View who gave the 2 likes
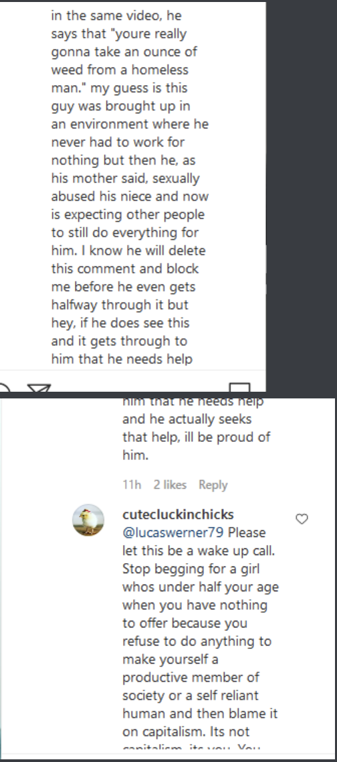 click(x=170, y=485)
